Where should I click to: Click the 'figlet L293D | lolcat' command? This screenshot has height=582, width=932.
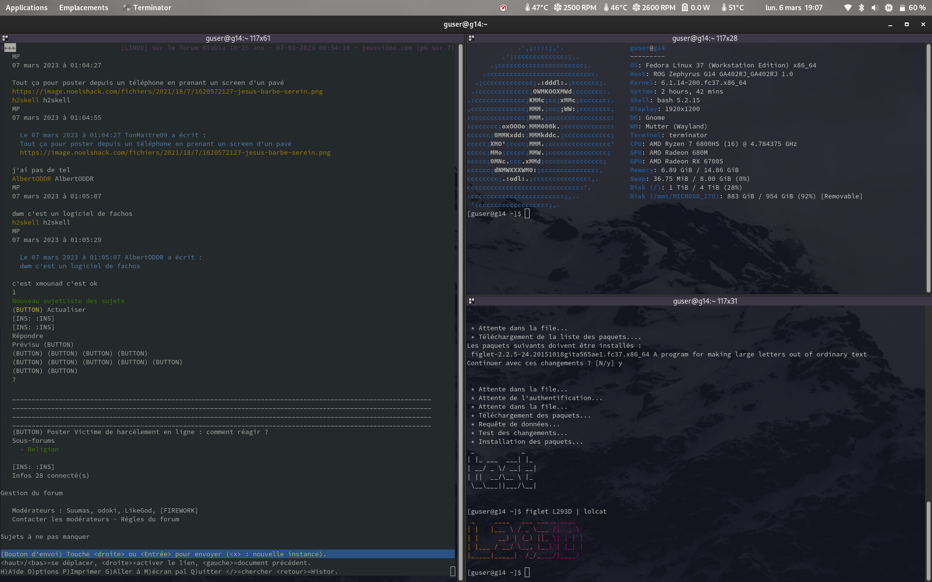pos(566,511)
